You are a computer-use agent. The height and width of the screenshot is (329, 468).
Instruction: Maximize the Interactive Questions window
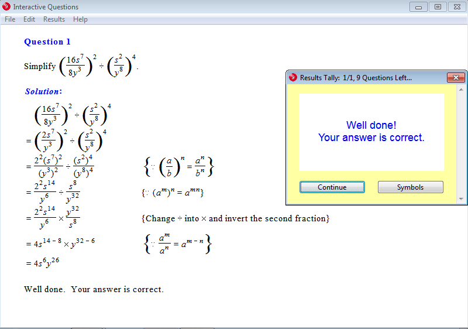(437, 7)
